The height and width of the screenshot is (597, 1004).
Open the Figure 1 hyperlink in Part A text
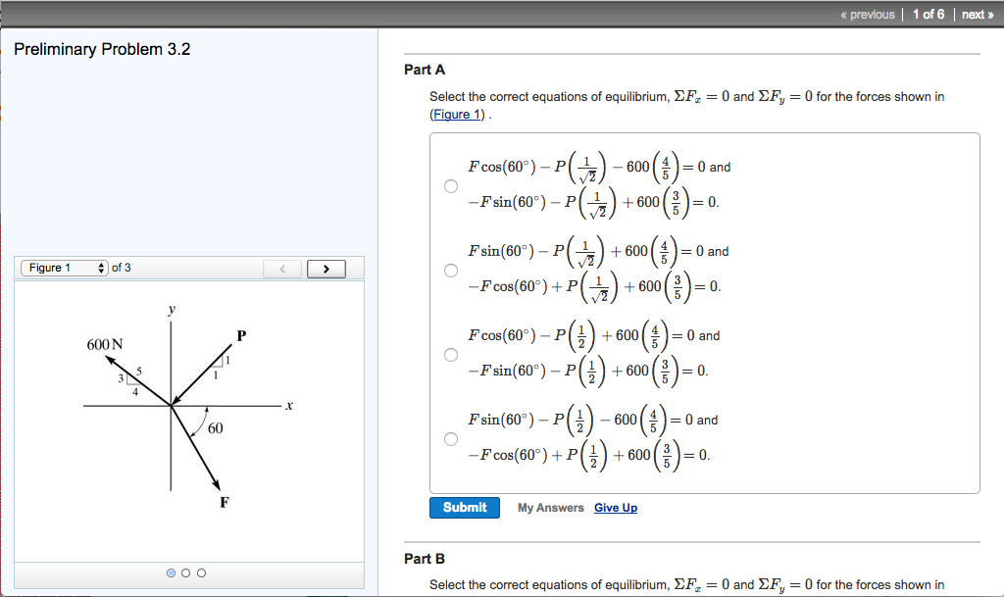456,115
